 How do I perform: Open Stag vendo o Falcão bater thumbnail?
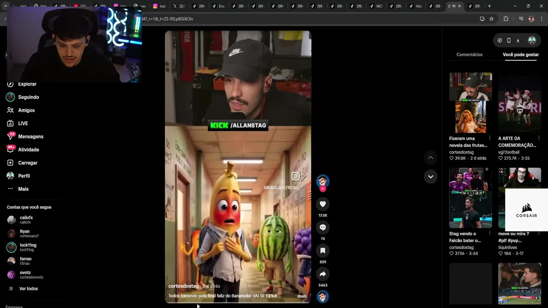click(x=471, y=198)
